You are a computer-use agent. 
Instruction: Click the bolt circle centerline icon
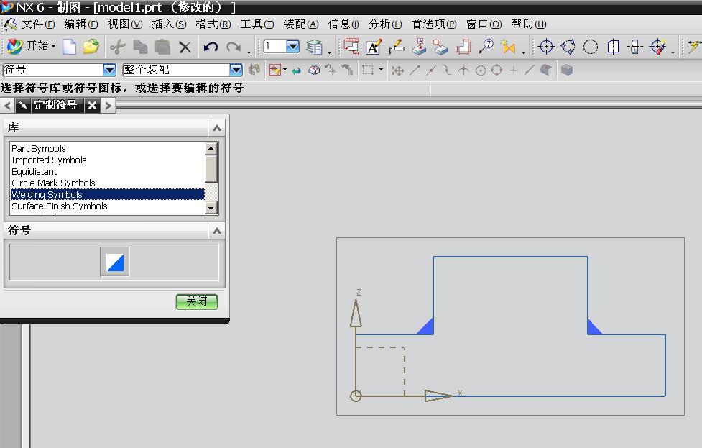568,47
